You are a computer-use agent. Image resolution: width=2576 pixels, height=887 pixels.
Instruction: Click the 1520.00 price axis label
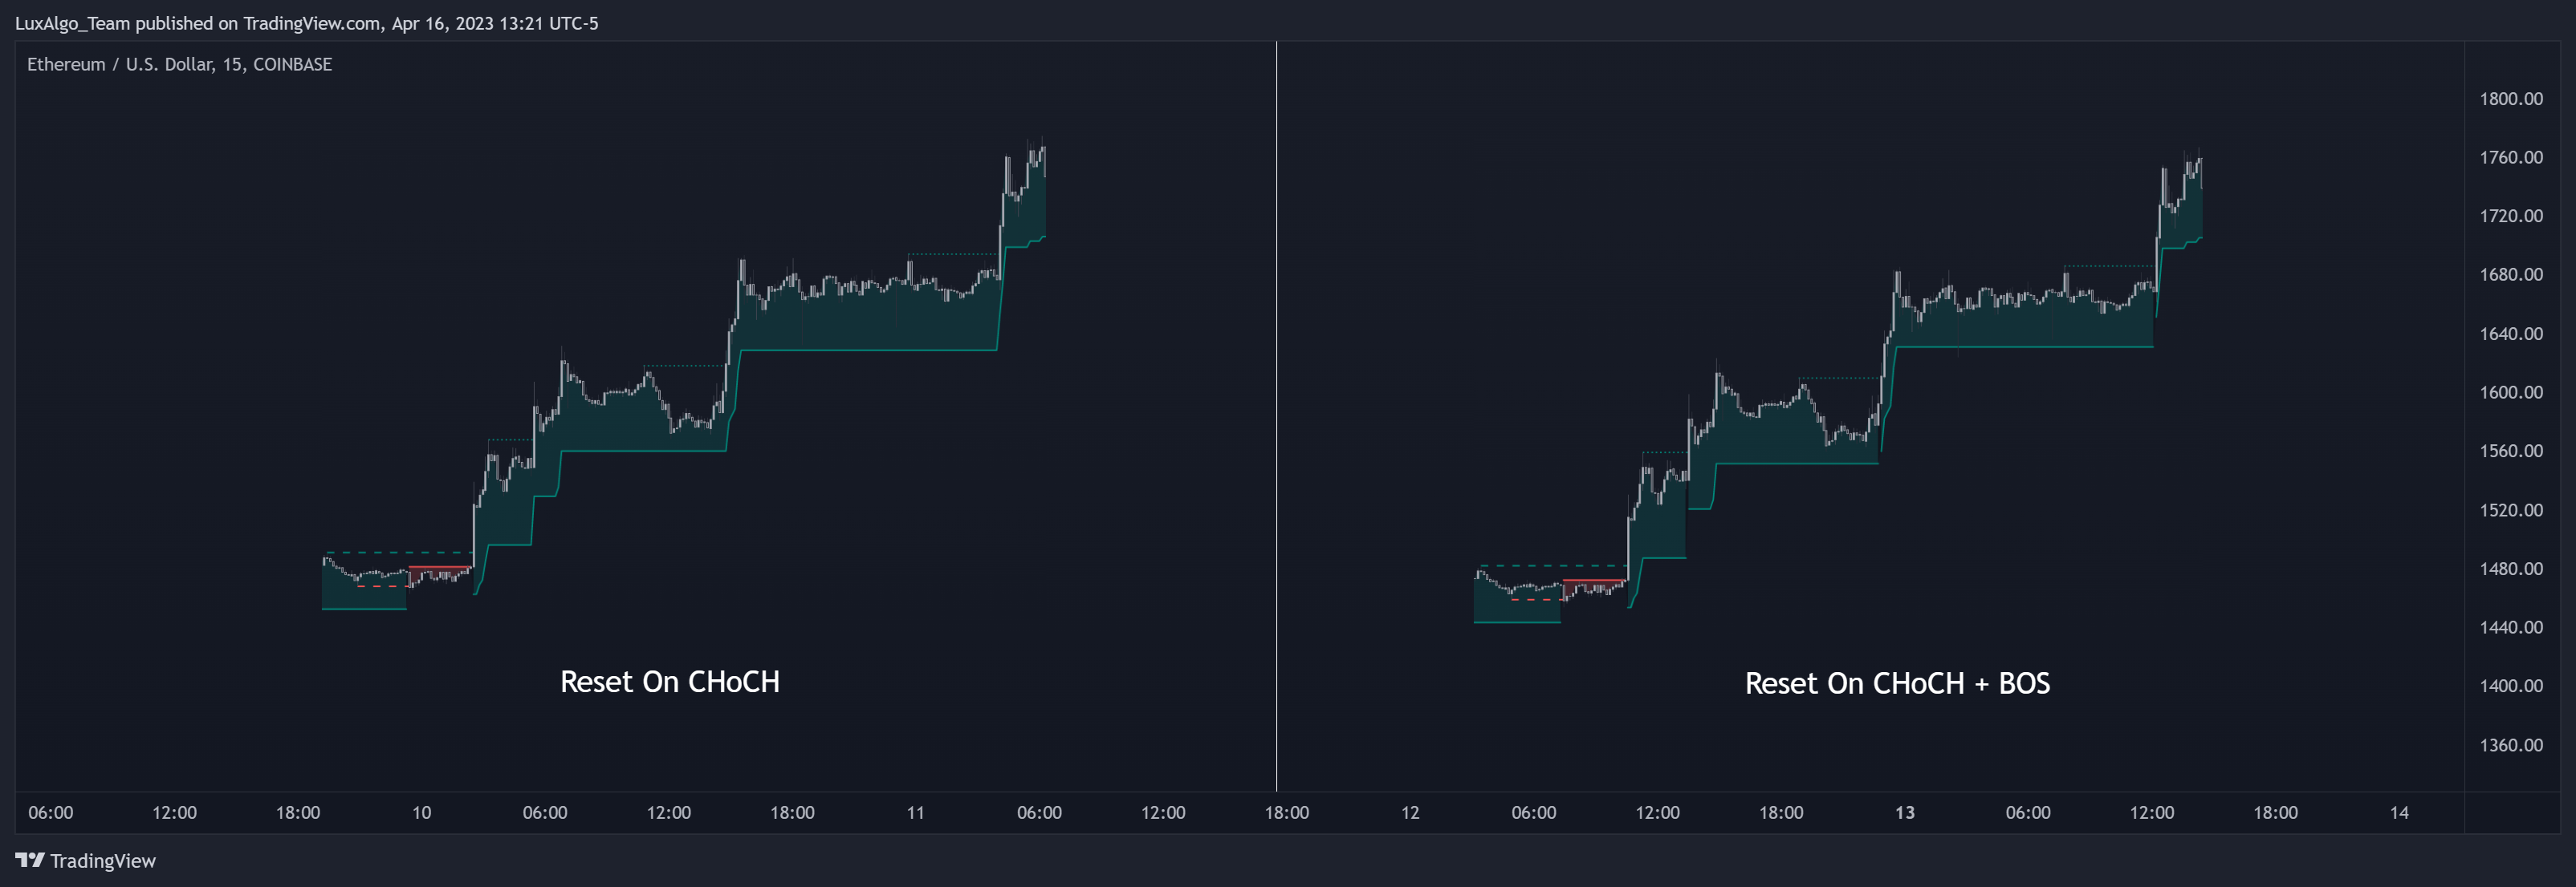2510,510
